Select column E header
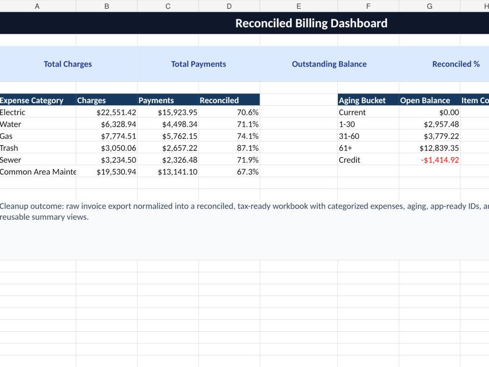This screenshot has width=489, height=367. [x=299, y=6]
